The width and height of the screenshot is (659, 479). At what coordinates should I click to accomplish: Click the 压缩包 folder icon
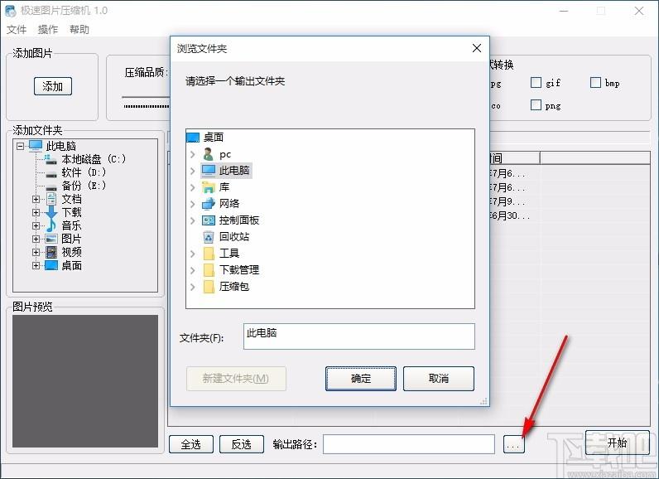pos(209,287)
